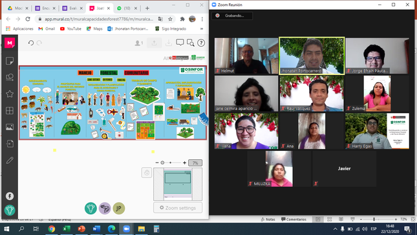417x235 pixels.
Task: Open the find in mural search icon
Action: tap(191, 43)
